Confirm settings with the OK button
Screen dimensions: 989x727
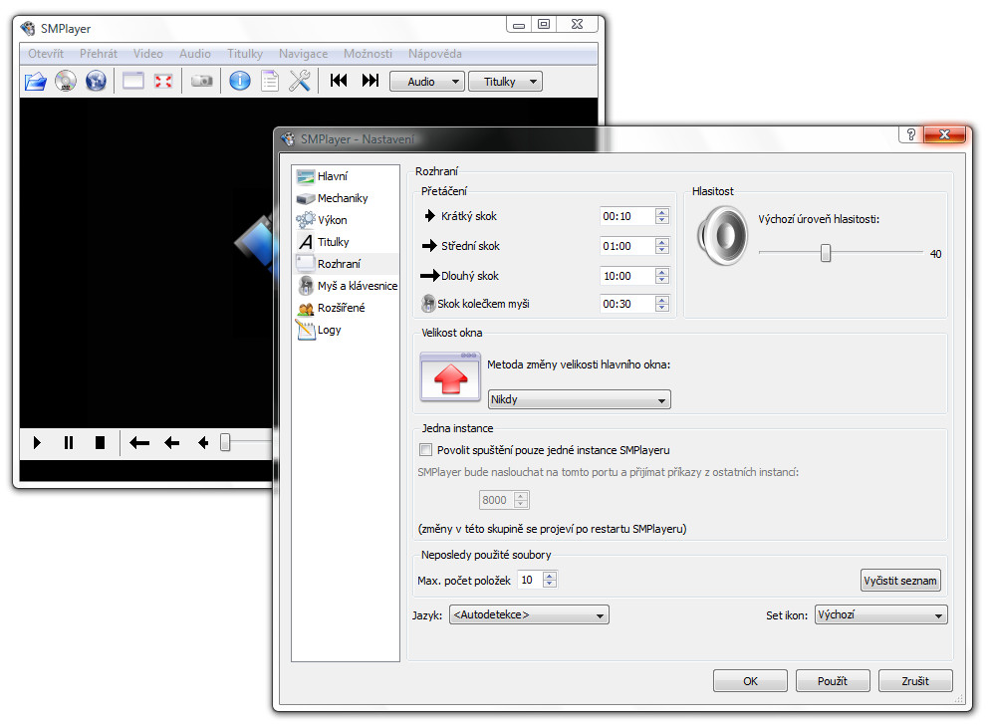[x=750, y=681]
